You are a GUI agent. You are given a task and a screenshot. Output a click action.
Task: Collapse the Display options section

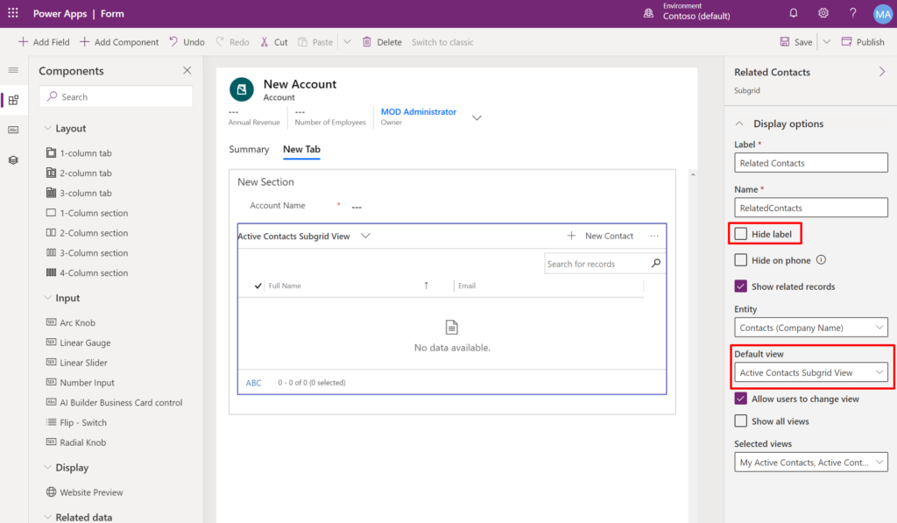739,124
